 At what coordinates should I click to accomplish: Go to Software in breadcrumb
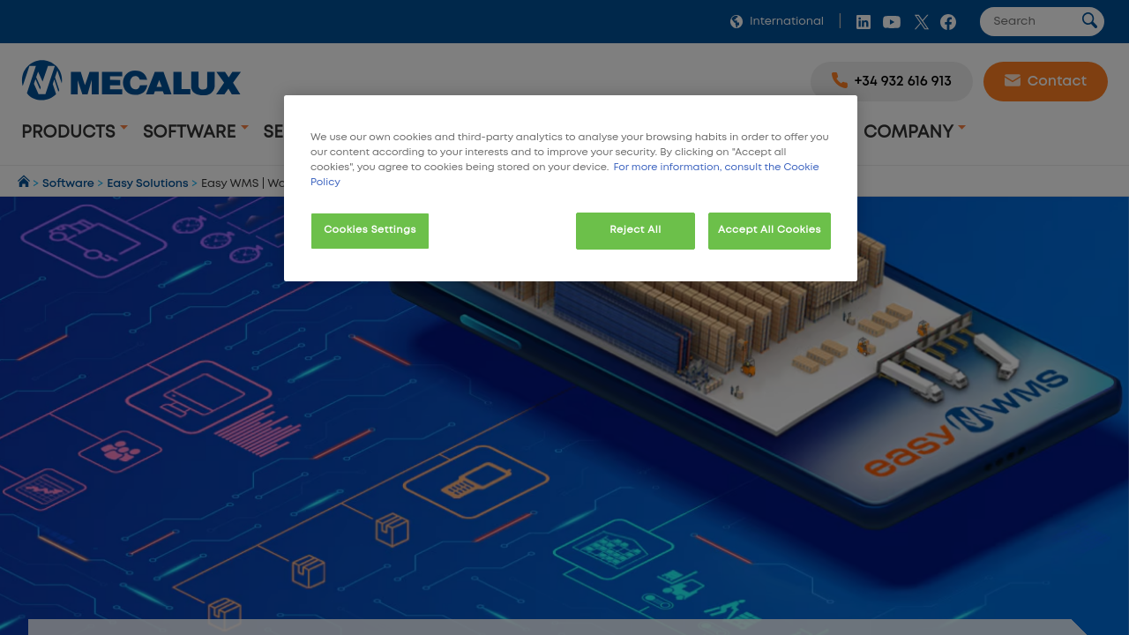[x=68, y=183]
